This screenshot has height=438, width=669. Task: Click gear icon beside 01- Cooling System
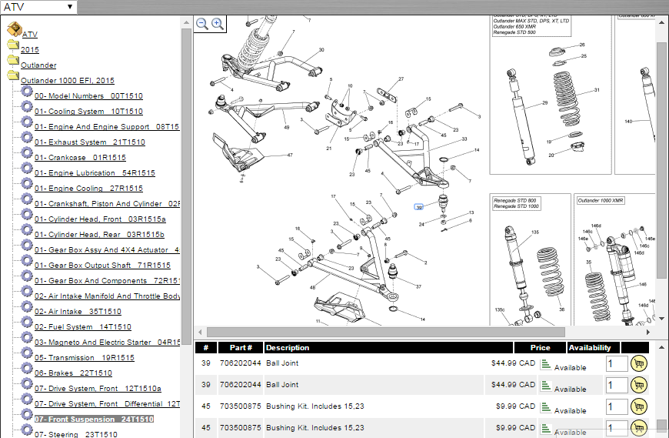[27, 106]
